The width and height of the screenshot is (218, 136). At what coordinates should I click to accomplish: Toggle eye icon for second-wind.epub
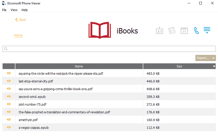click(9, 96)
